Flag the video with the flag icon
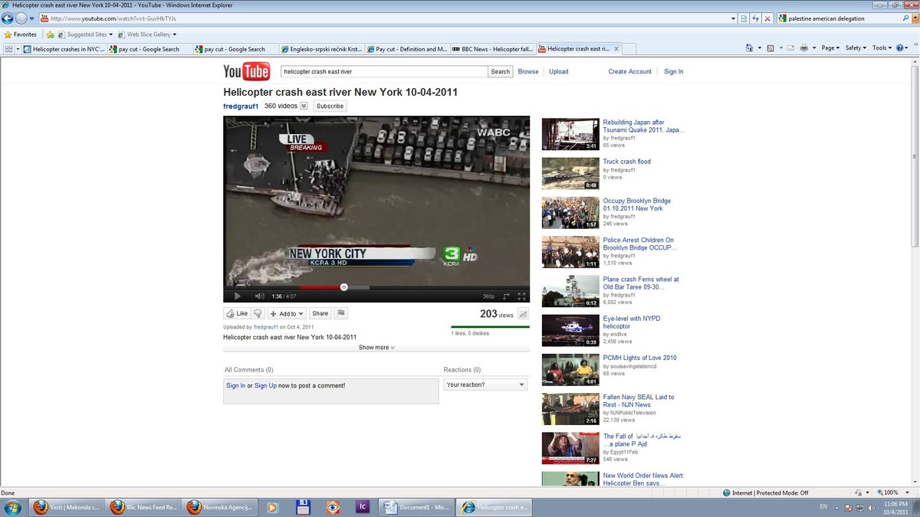Image resolution: width=920 pixels, height=517 pixels. [341, 313]
